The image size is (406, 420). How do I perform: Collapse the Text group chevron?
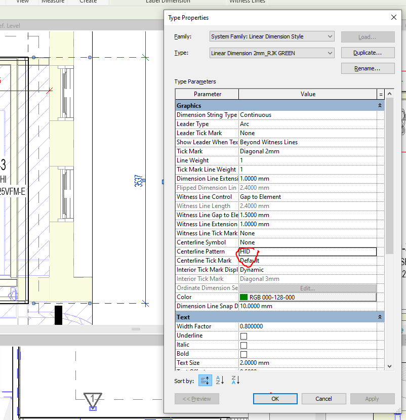380,317
